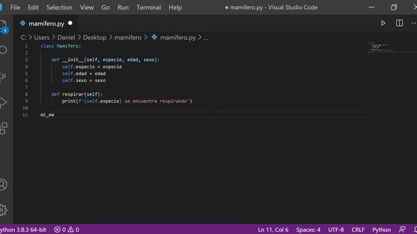Open the View menu

[87, 7]
